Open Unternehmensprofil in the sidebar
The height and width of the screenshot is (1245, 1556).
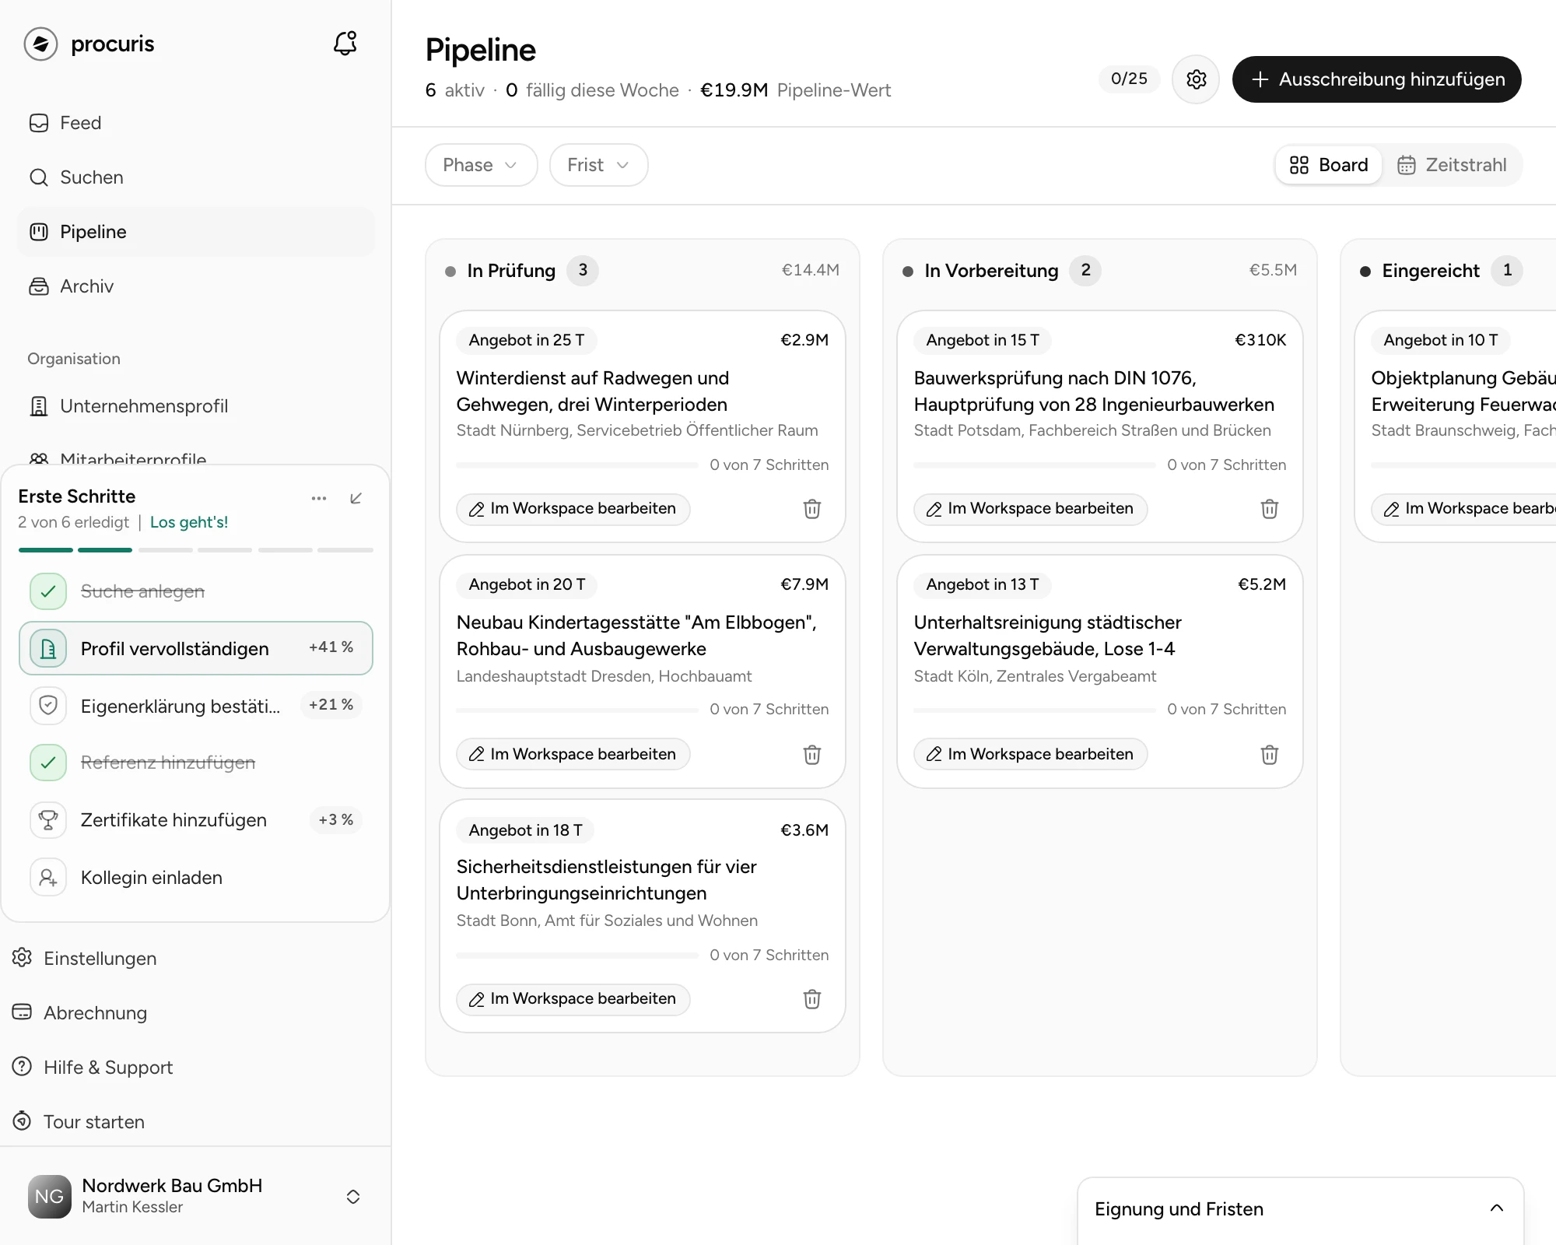(x=196, y=406)
